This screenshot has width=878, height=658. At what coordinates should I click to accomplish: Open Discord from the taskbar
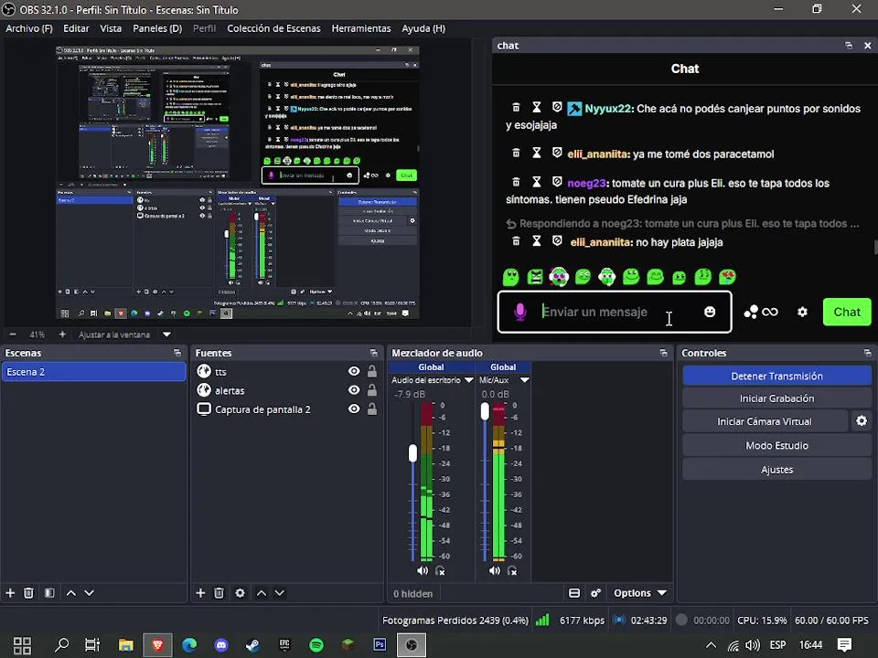coord(221,644)
